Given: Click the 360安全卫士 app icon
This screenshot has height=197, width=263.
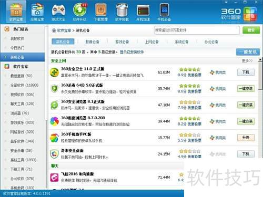Looking at the screenshot, I should pyautogui.click(x=55, y=72).
